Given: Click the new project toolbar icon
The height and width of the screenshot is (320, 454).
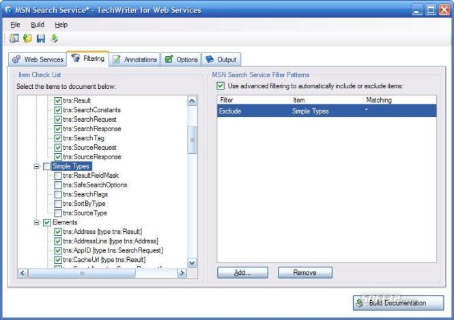Looking at the screenshot, I should click(14, 38).
